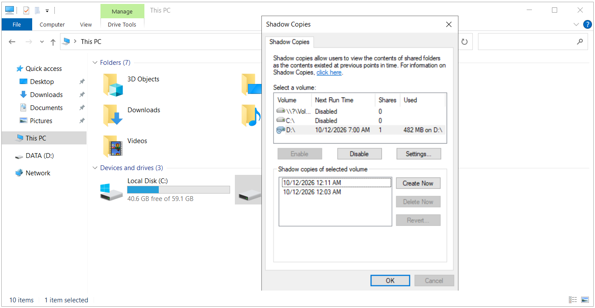Screen dimensions: 595x308
Task: Click the Shares column header
Action: point(388,100)
